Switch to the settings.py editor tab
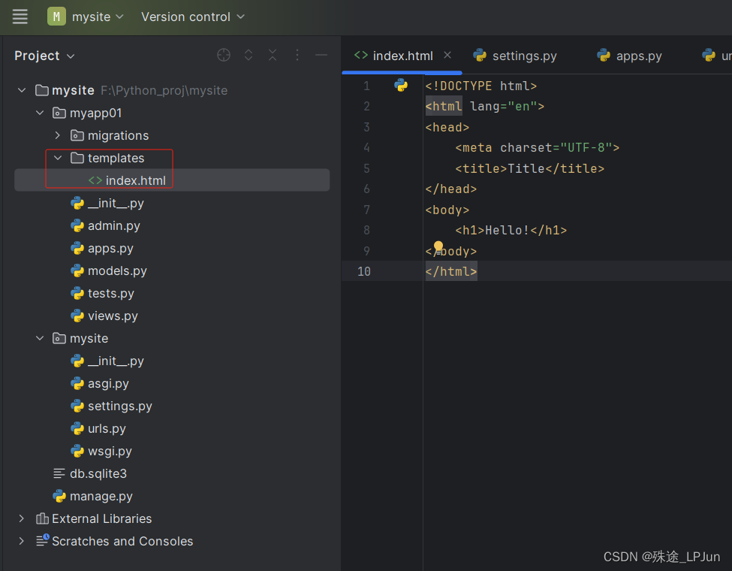This screenshot has height=571, width=732. 523,55
